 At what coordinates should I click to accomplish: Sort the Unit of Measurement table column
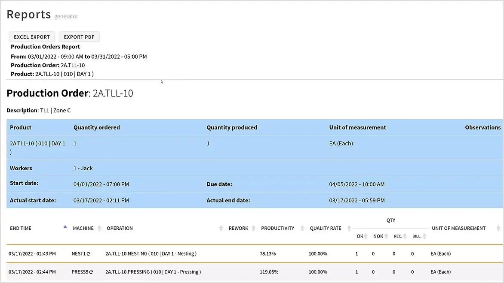[498, 228]
